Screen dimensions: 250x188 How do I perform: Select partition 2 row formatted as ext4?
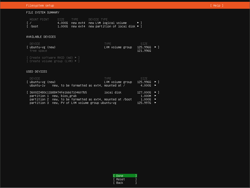(91, 99)
